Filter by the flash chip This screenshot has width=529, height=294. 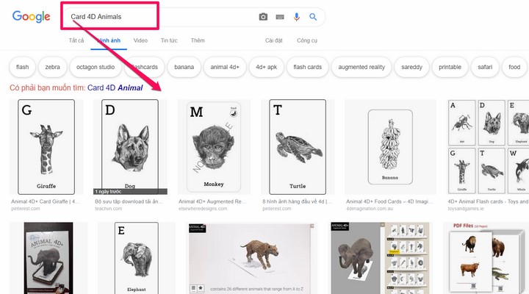[23, 67]
